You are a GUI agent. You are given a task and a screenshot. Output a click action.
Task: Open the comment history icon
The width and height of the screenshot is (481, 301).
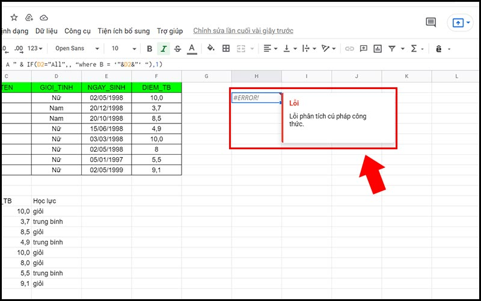point(430,22)
